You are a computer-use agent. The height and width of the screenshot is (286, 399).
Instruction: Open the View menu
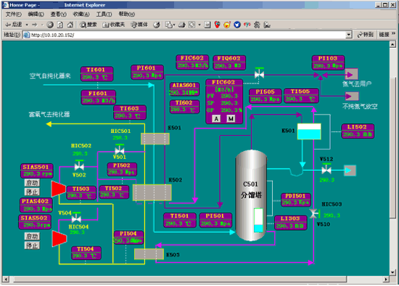point(58,15)
